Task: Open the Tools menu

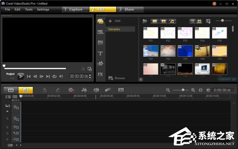Action: click(29, 10)
